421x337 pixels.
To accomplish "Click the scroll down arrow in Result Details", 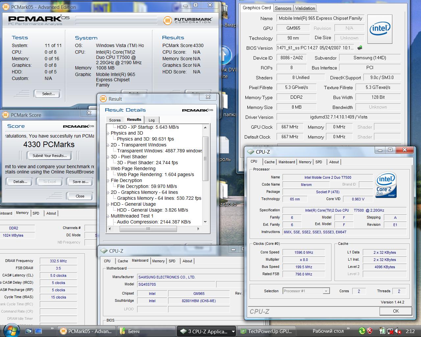I will [206, 222].
